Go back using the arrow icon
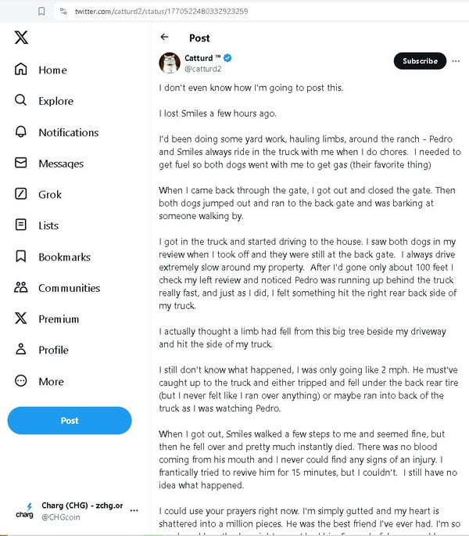Screen dimensions: 469x536 (164, 37)
